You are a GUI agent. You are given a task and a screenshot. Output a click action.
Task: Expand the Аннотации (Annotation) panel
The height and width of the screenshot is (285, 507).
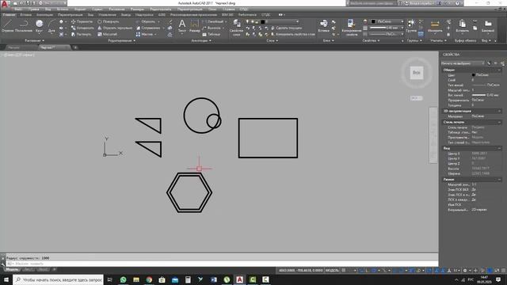click(201, 40)
